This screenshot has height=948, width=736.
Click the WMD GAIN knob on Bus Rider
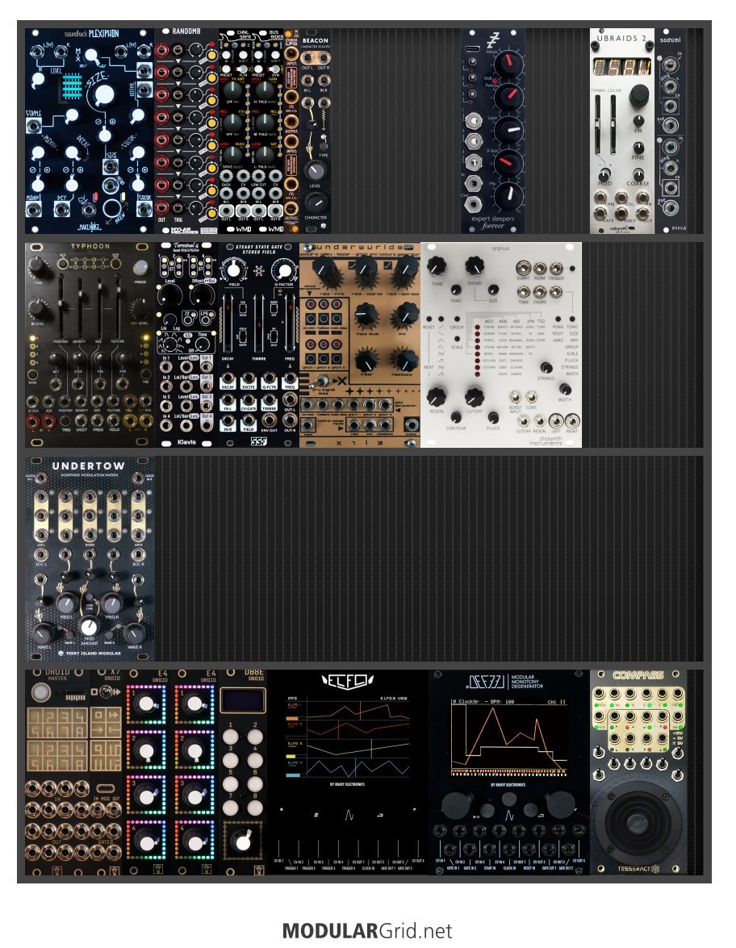265,90
